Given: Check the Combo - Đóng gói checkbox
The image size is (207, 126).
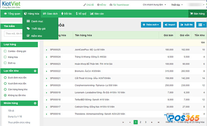Looking at the screenshot, I should point(5,51).
